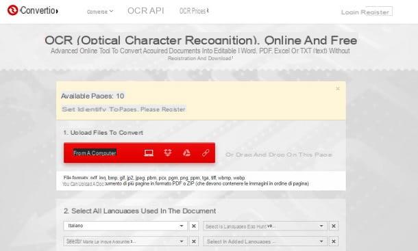Clear the bottom left language field
Image resolution: width=418 pixels, height=251 pixels.
coord(194,241)
